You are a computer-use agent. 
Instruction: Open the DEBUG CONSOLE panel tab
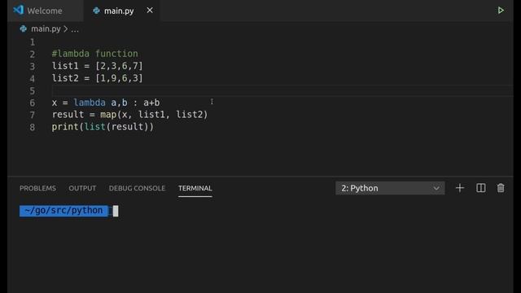tap(137, 188)
